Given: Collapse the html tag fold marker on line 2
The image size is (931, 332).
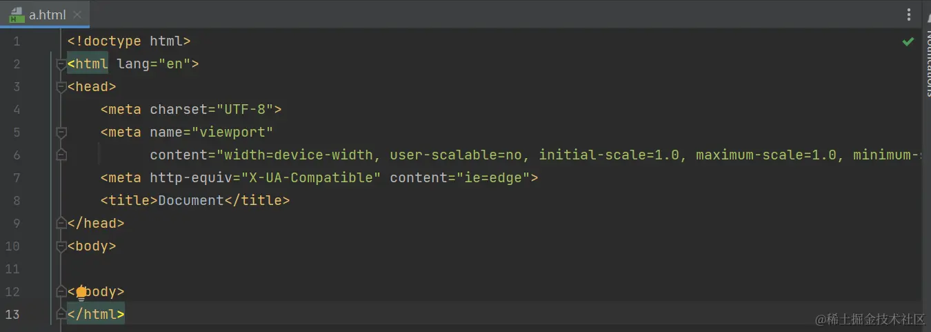Looking at the screenshot, I should 61,64.
